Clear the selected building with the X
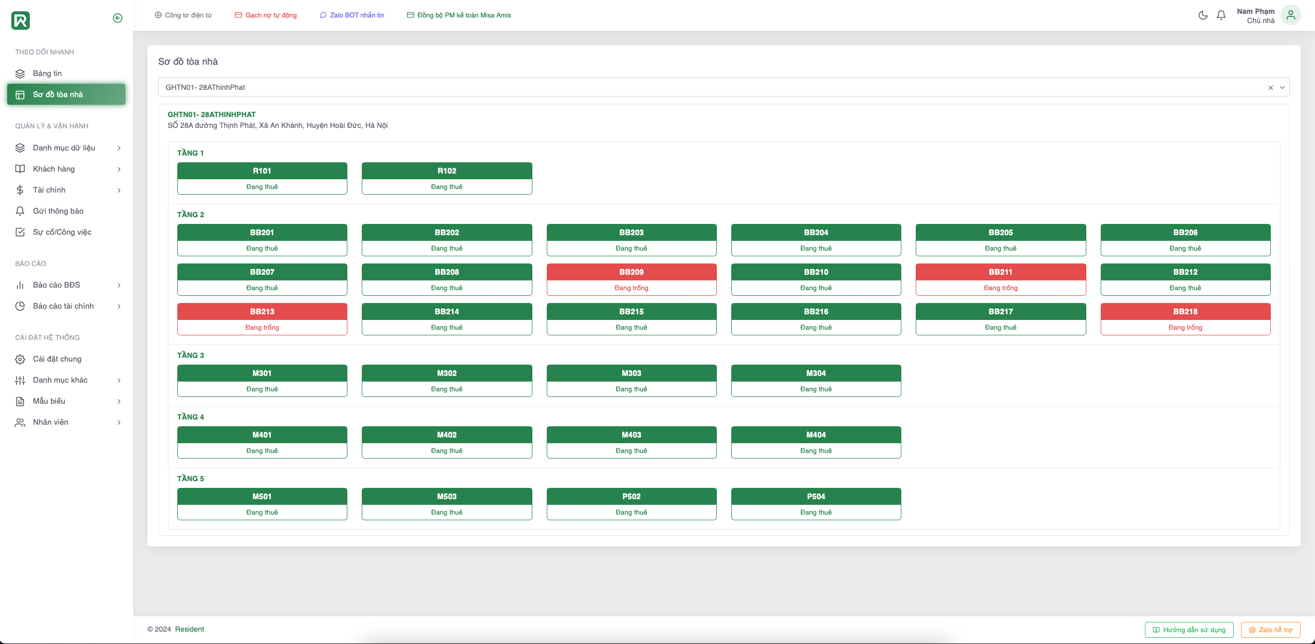 1270,88
